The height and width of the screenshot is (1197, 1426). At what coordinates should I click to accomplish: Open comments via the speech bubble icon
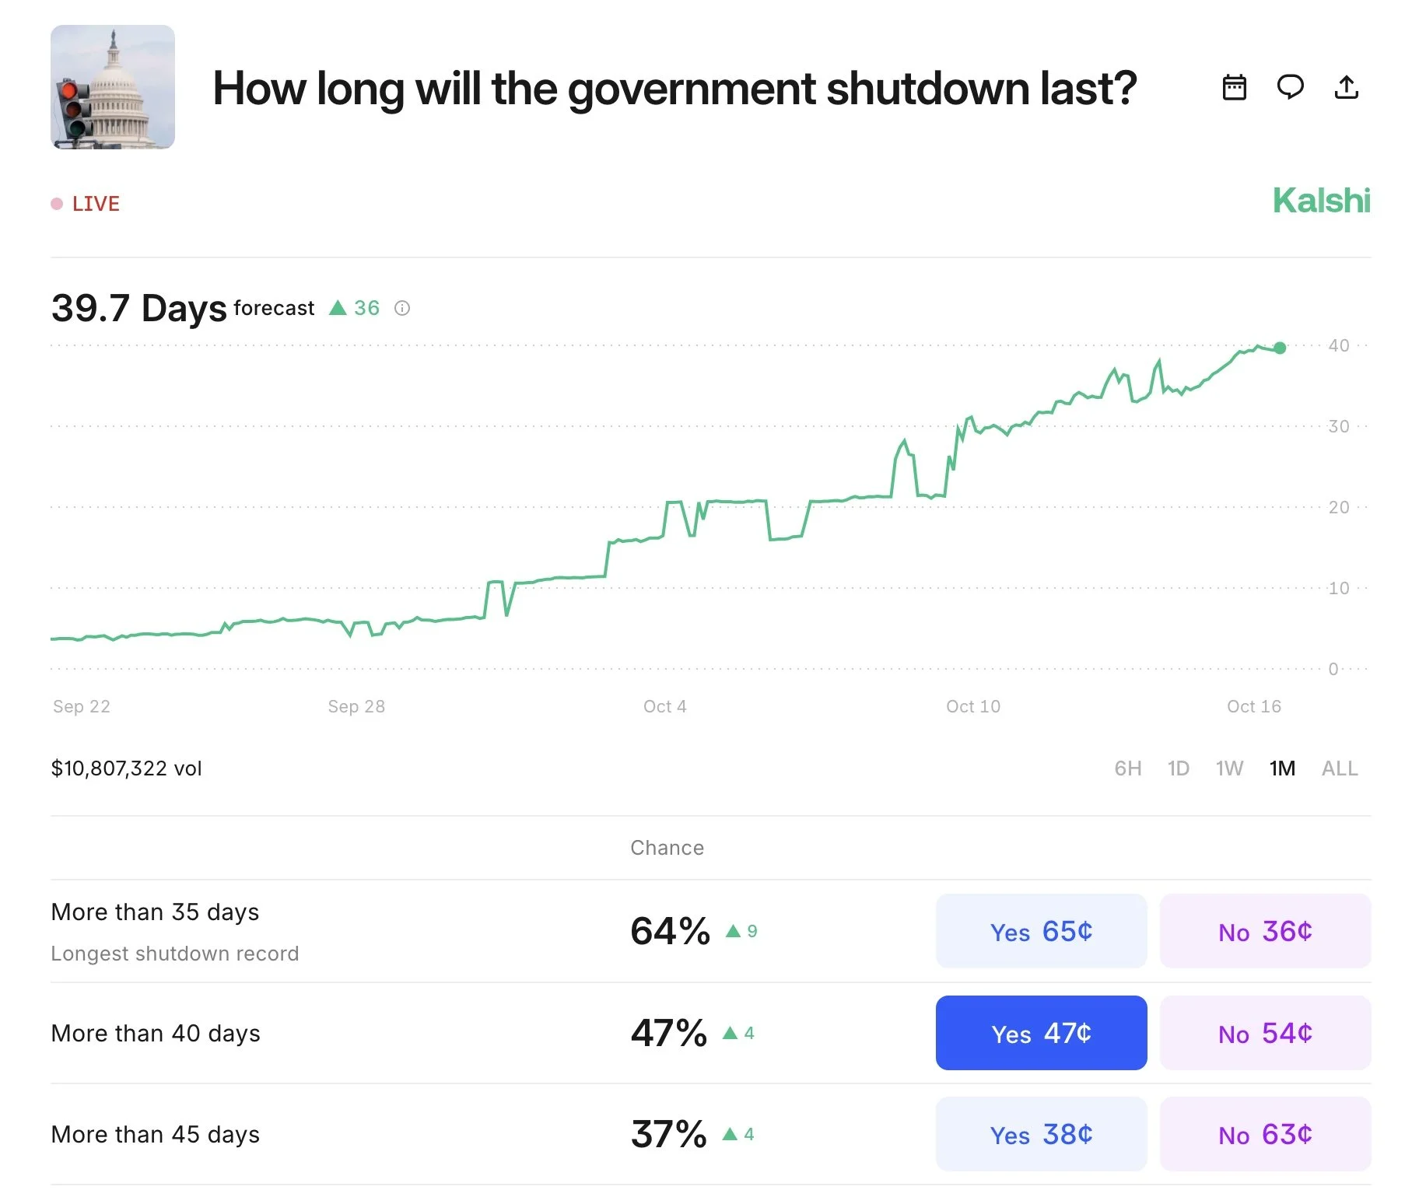(1291, 87)
